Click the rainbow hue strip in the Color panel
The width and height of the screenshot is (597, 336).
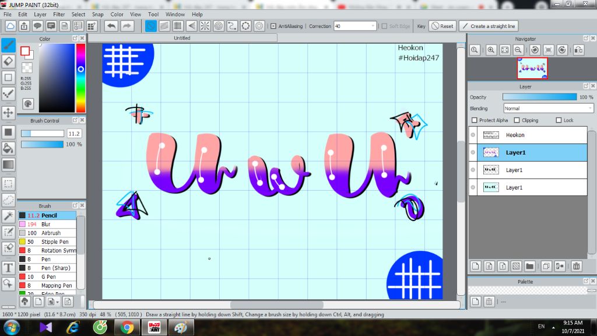[80, 78]
